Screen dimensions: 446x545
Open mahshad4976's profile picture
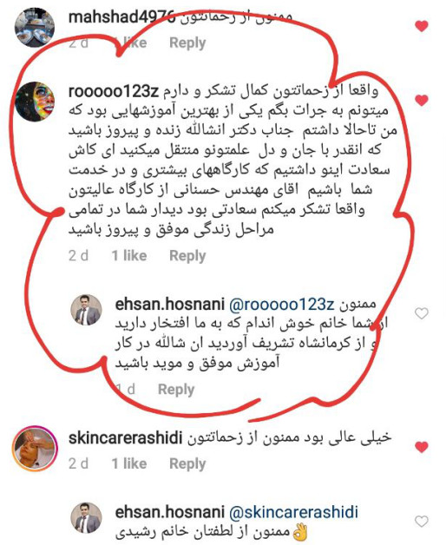pyautogui.click(x=35, y=27)
